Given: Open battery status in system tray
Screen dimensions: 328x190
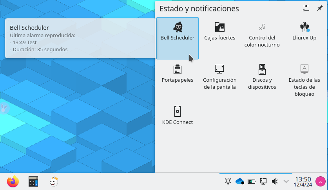Looking at the screenshot, I should point(252,181).
